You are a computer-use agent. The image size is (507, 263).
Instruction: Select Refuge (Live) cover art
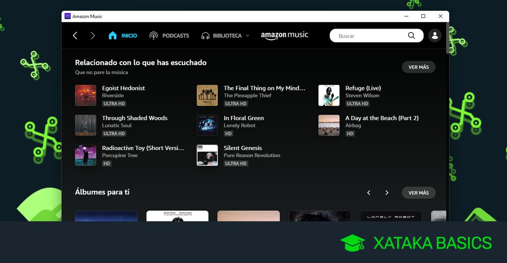329,95
